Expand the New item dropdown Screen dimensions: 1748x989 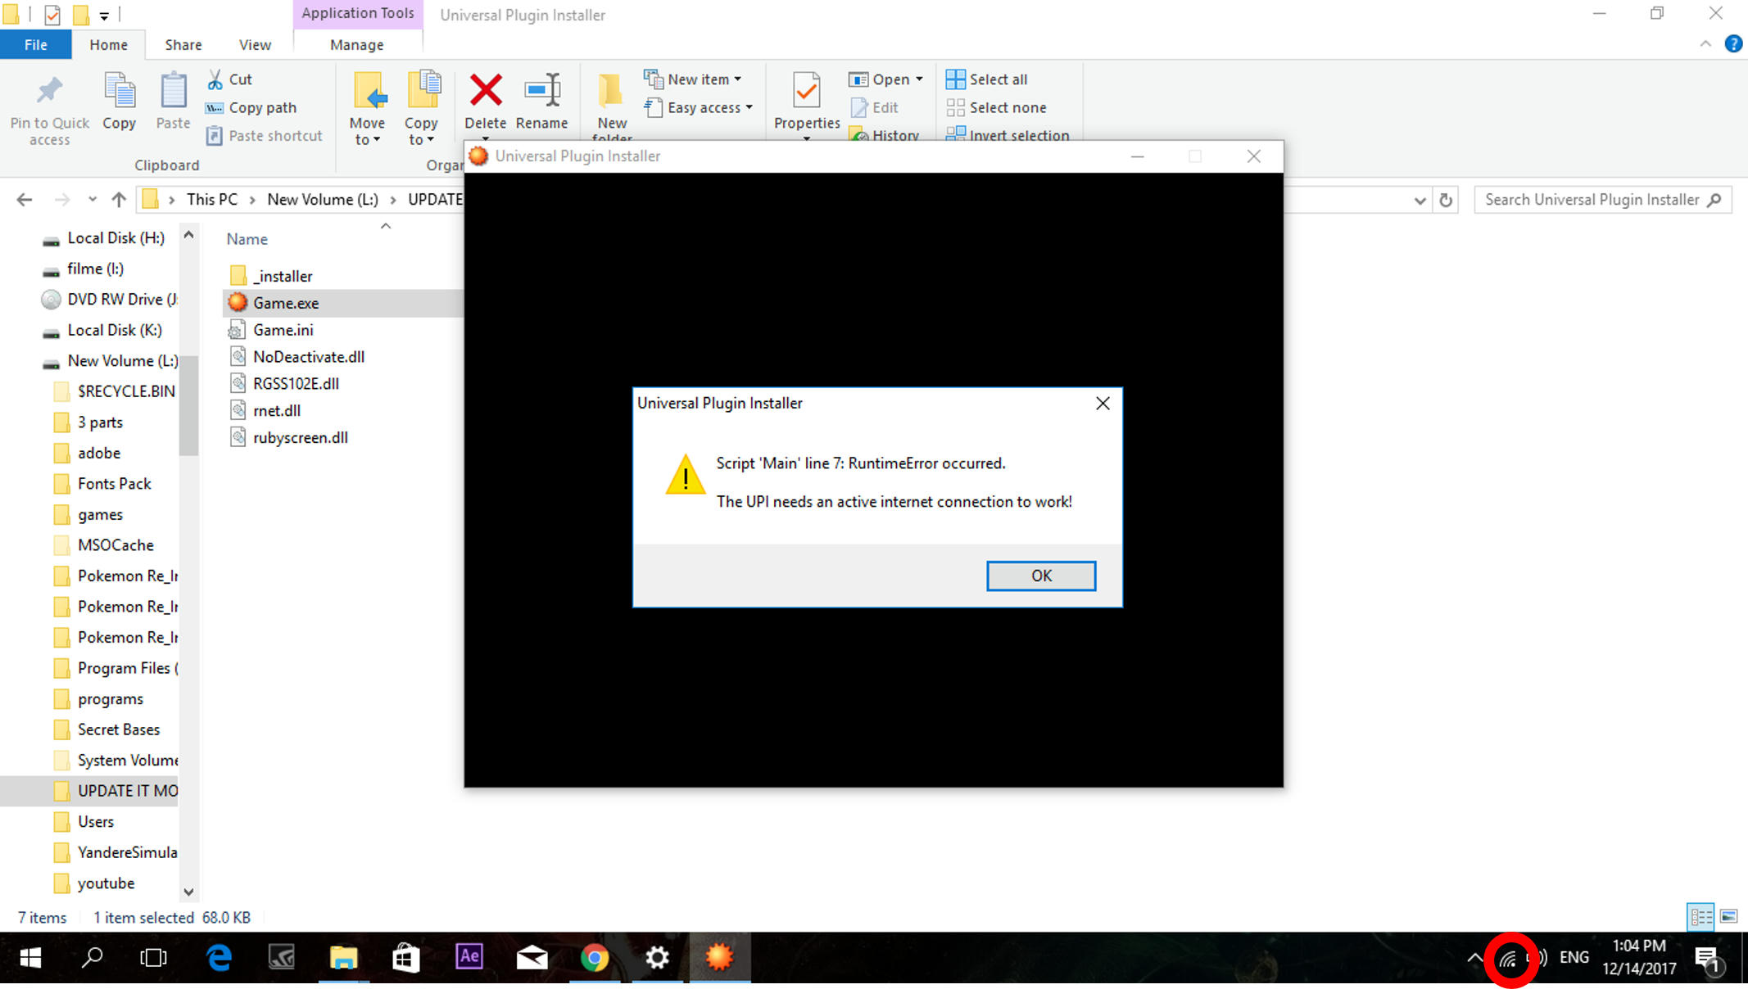(738, 79)
